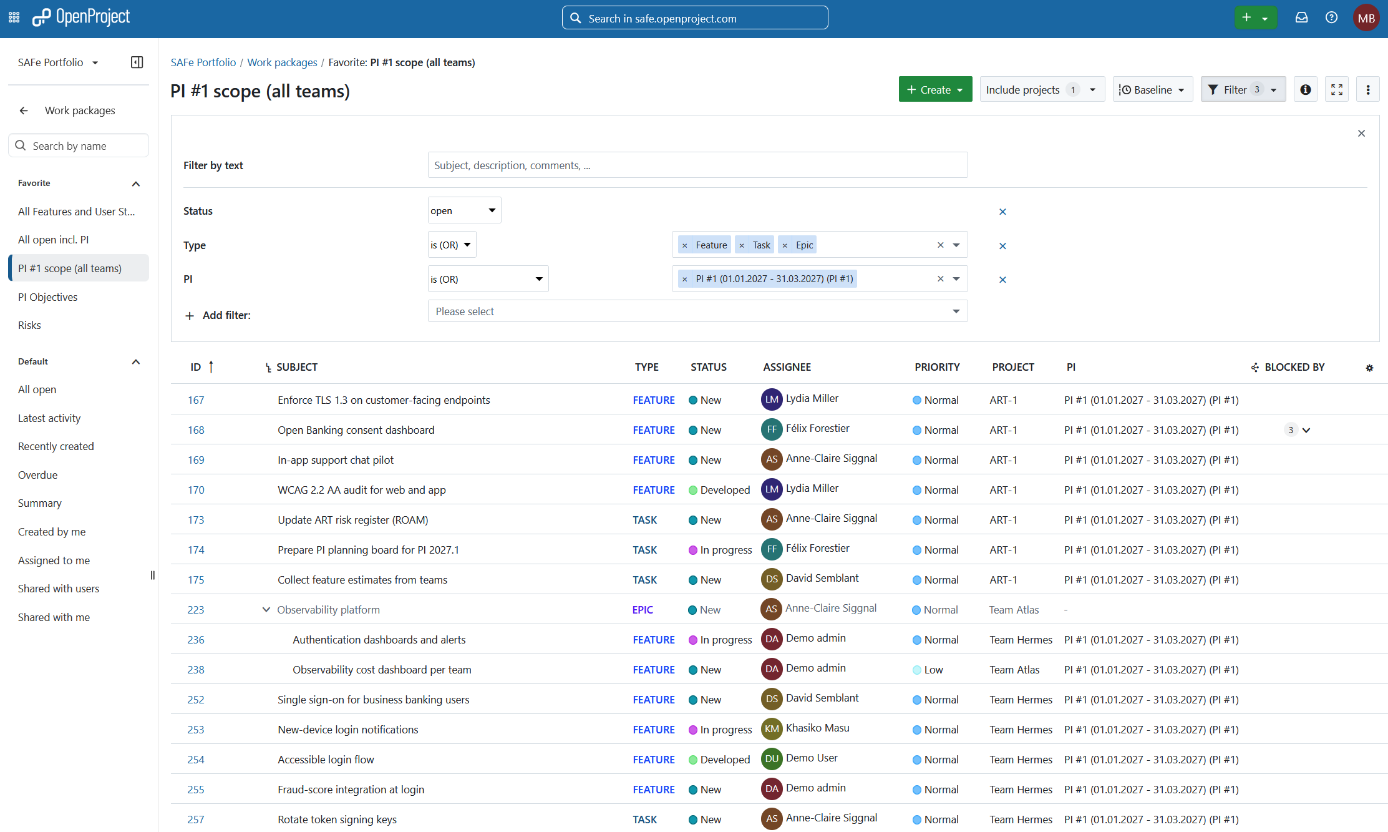Focus the Filter by text input
Viewport: 1388px width, 832px height.
click(x=697, y=165)
